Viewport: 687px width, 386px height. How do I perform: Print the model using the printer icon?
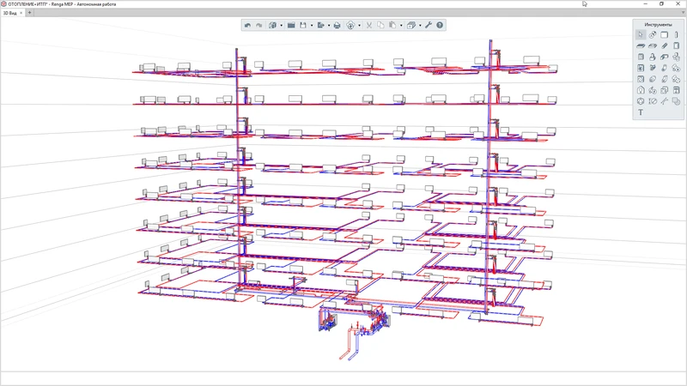[x=337, y=26]
